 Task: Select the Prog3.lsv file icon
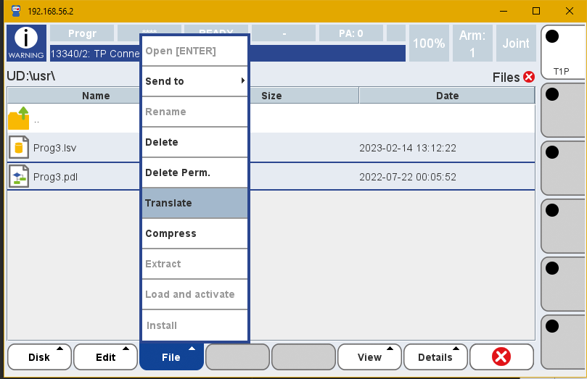point(19,148)
